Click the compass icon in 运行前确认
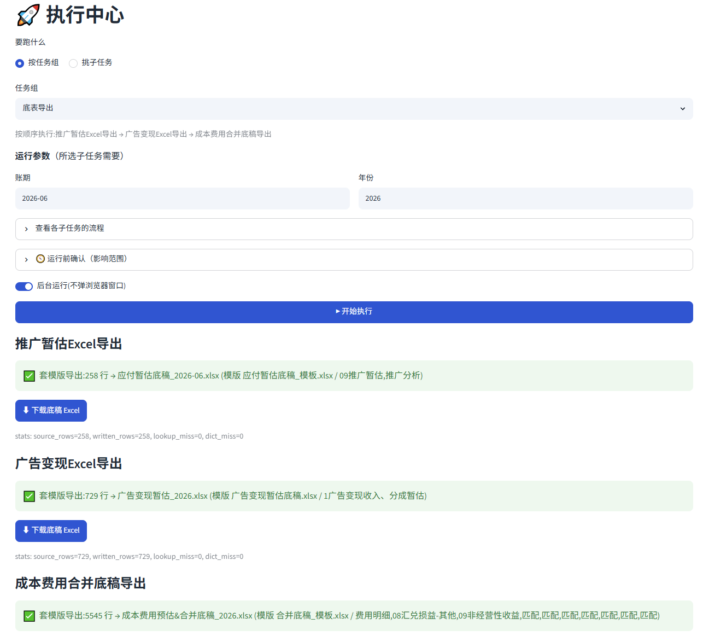Screen dimensions: 703x636 40,259
